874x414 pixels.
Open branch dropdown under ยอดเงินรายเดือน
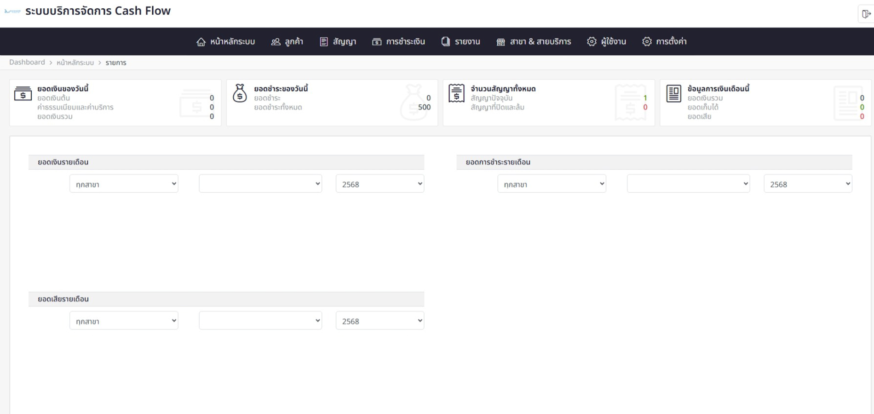pyautogui.click(x=124, y=184)
